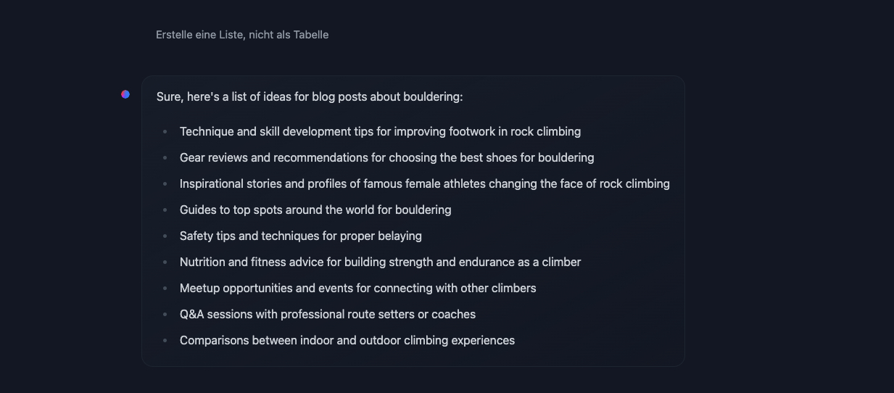Screen dimensions: 894x393
Task: Click the bullet dot before 'Meetup opportunities'
Action: click(x=165, y=289)
